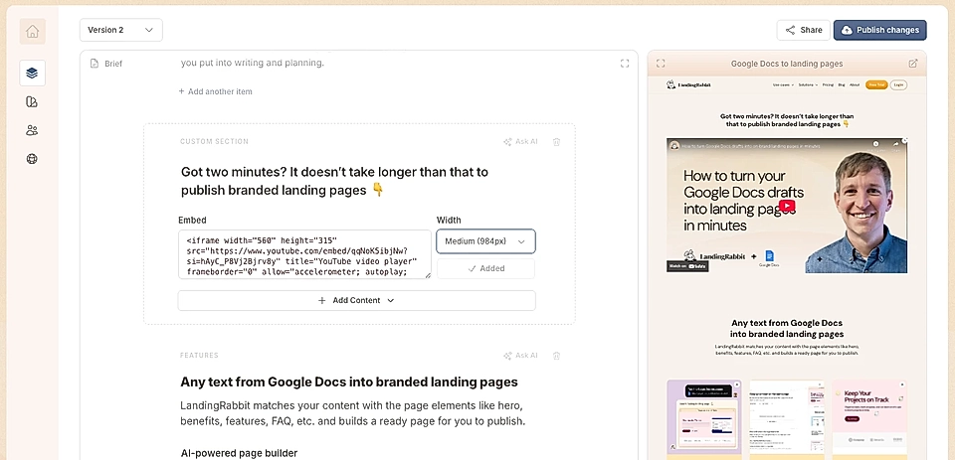Expand the editor panel to fullscreen
The height and width of the screenshot is (460, 955).
pyautogui.click(x=625, y=64)
